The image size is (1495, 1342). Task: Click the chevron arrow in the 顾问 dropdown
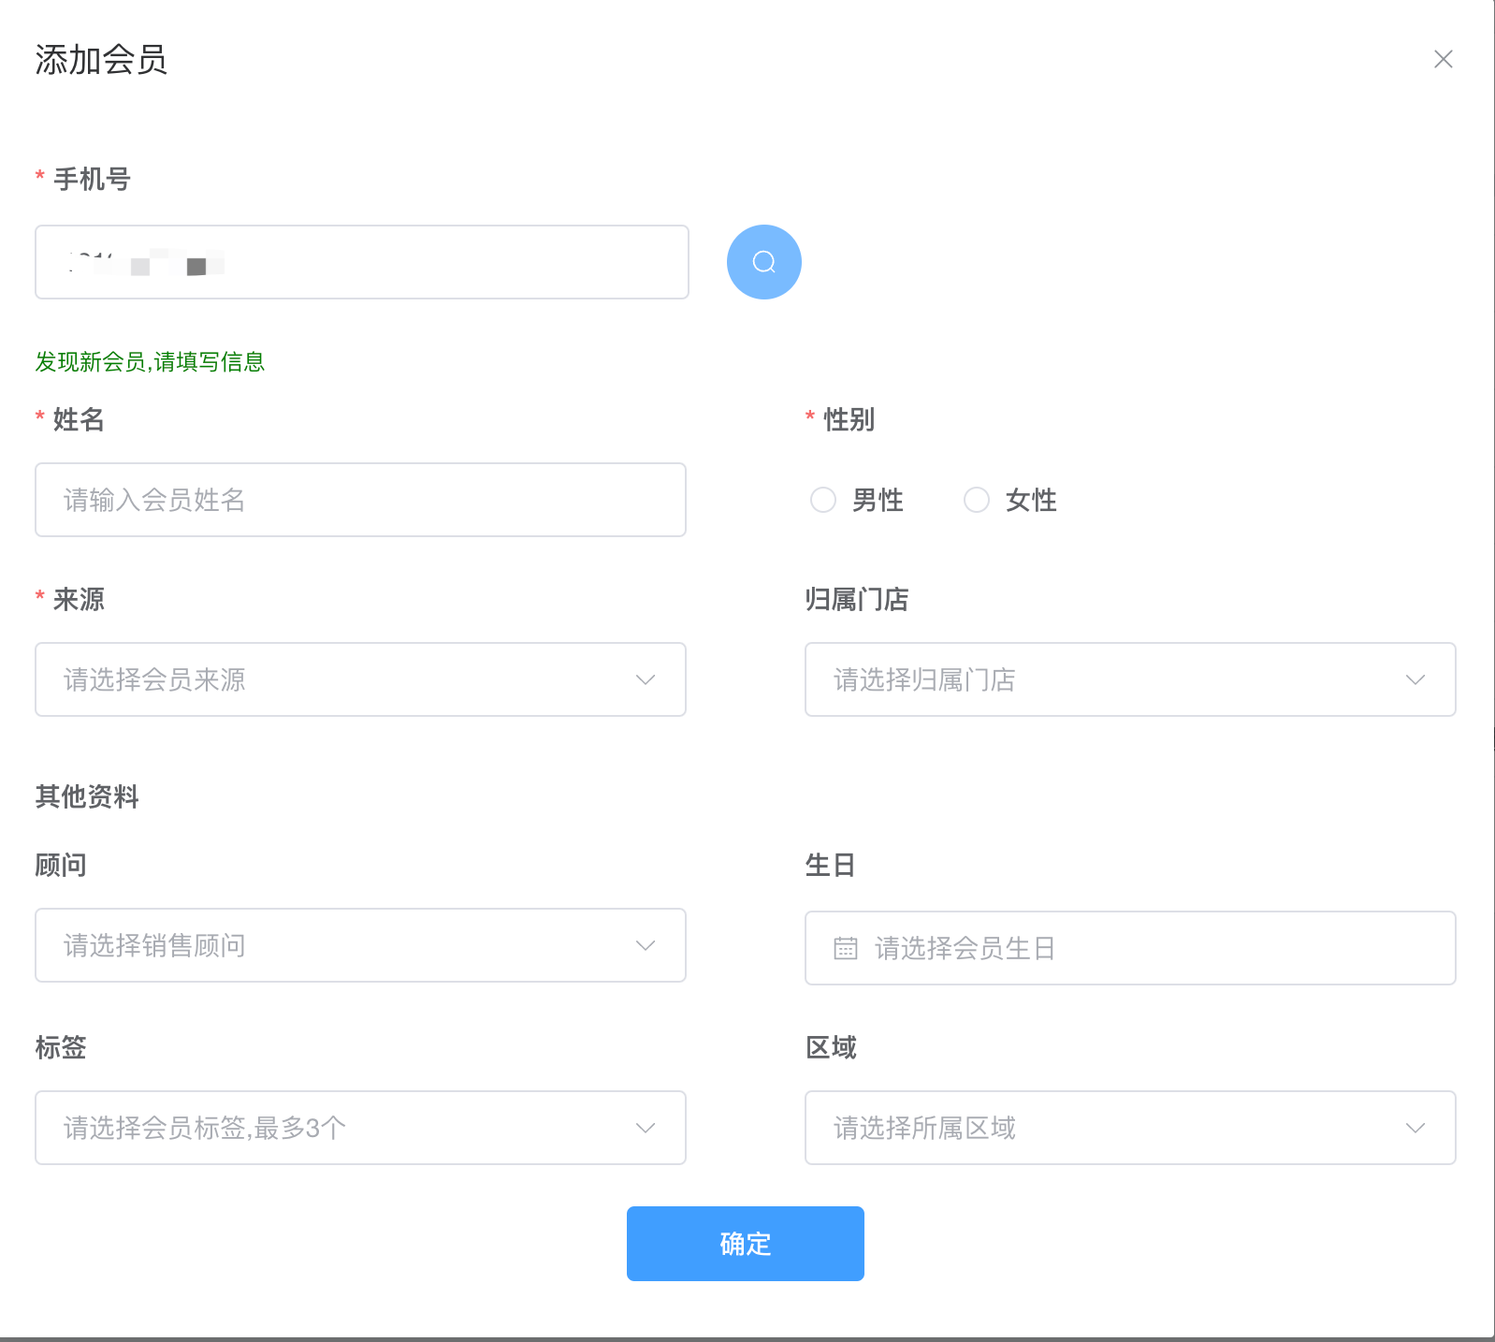(x=645, y=945)
